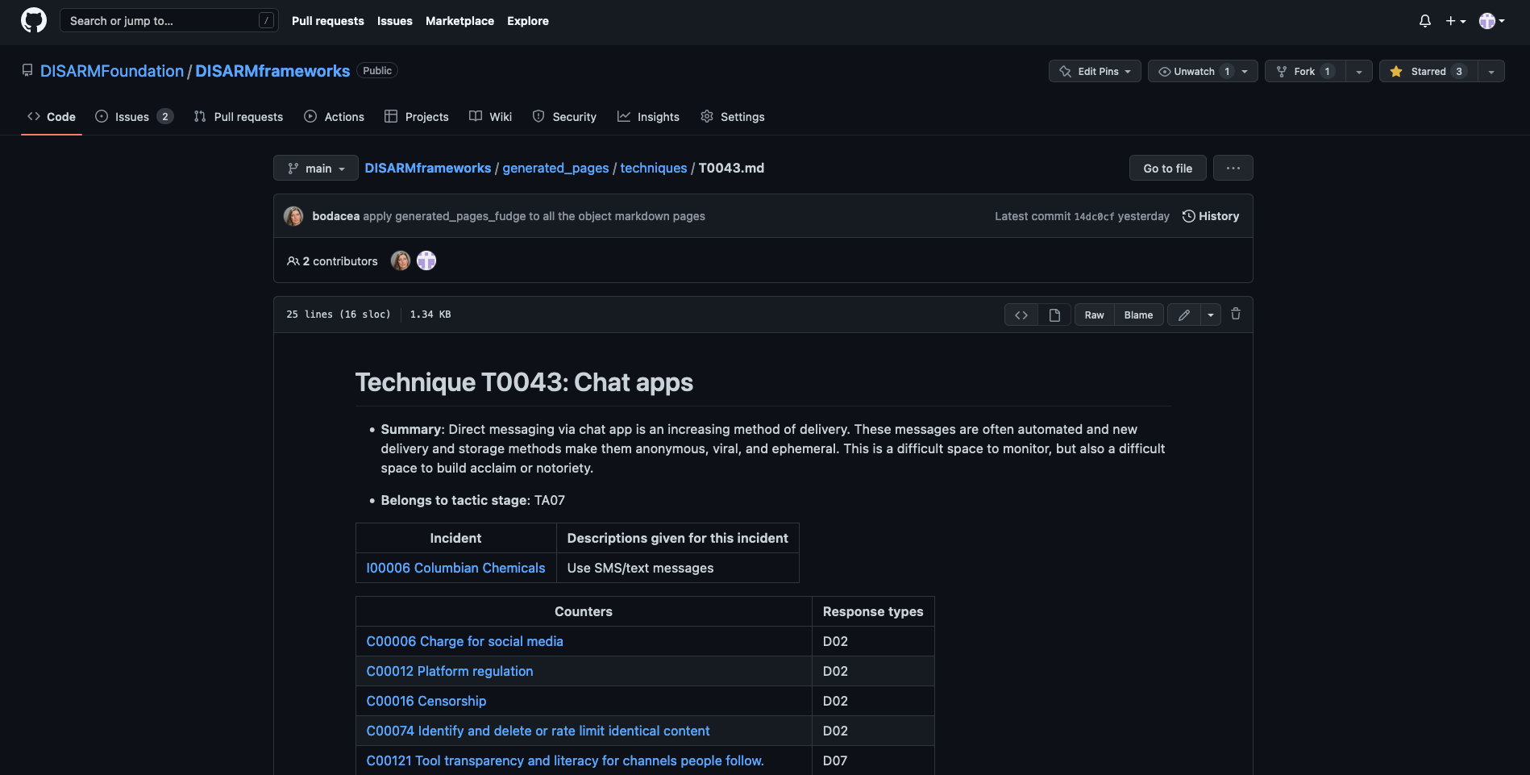Select the "Use SMS/text messages" cell
Screen dimensions: 1530x775
678,568
